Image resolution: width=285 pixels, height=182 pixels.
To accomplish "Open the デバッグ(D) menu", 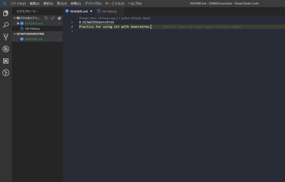I will 93,3.
